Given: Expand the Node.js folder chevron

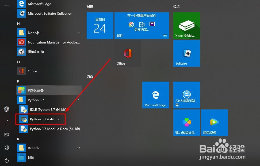Looking at the screenshot, I should tap(79, 33).
